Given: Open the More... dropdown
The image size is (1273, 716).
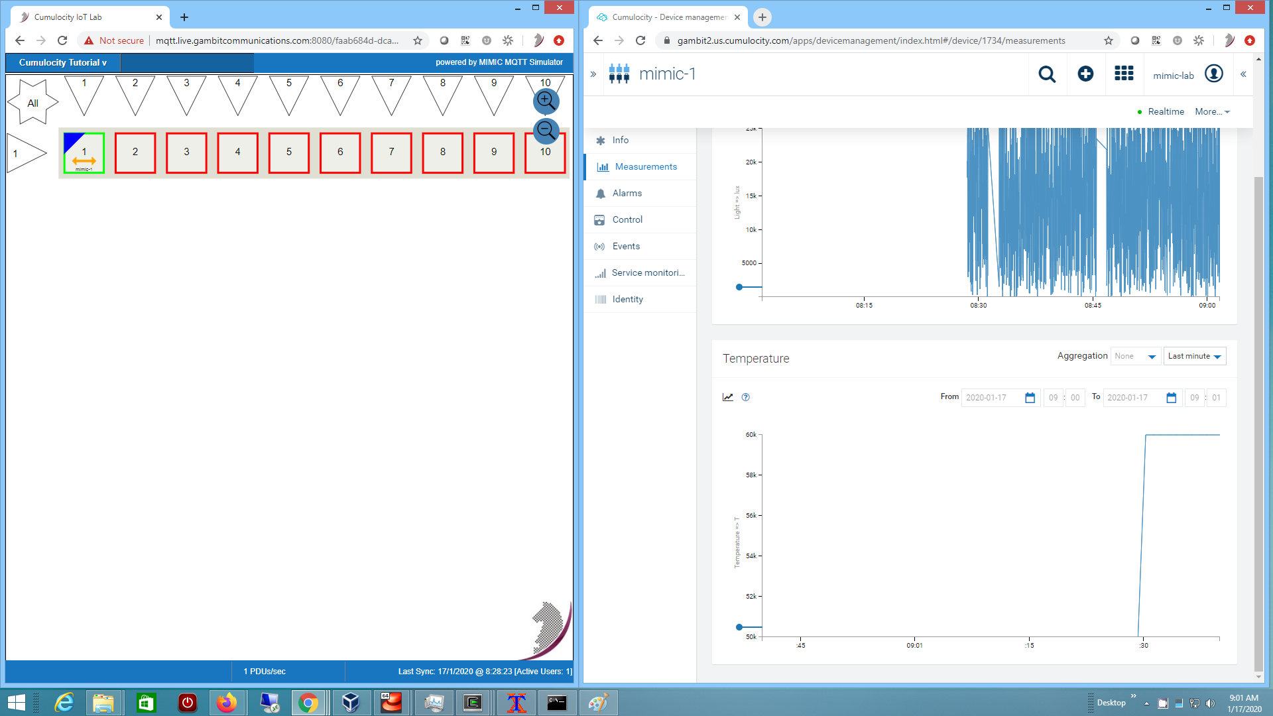Looking at the screenshot, I should (1213, 111).
